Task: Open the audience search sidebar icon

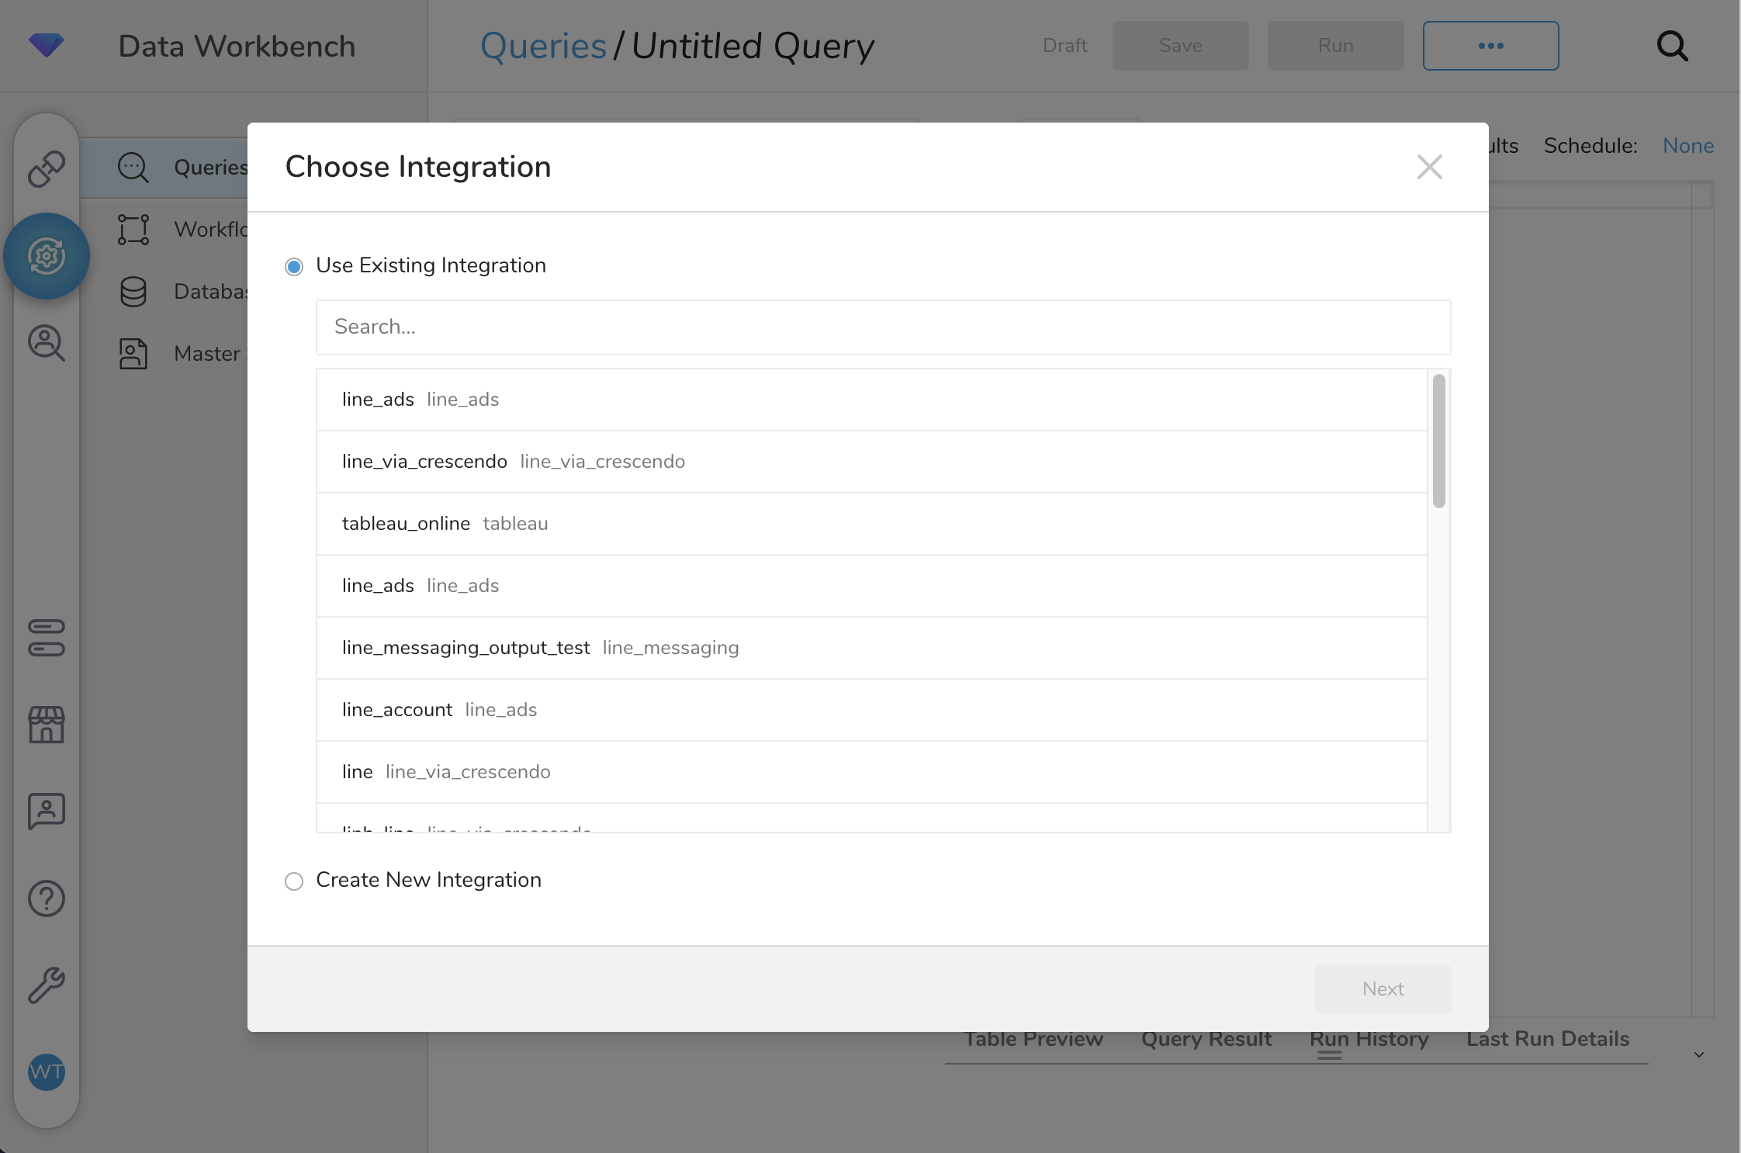Action: click(47, 343)
